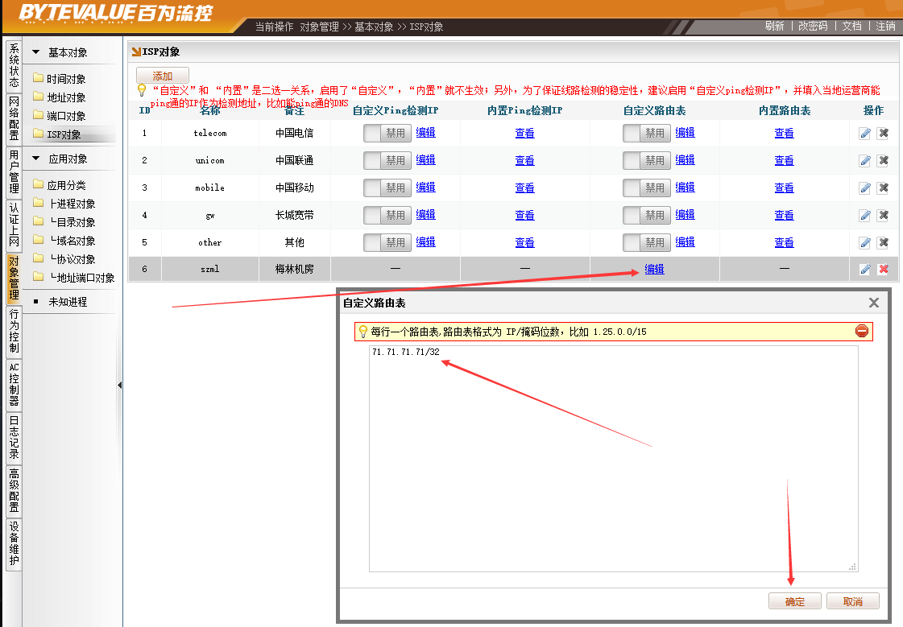This screenshot has height=627, width=903.
Task: Collapse the 基本对象 tree section
Action: pyautogui.click(x=35, y=52)
